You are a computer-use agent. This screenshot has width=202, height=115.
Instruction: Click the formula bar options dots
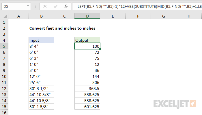[x=35, y=6]
